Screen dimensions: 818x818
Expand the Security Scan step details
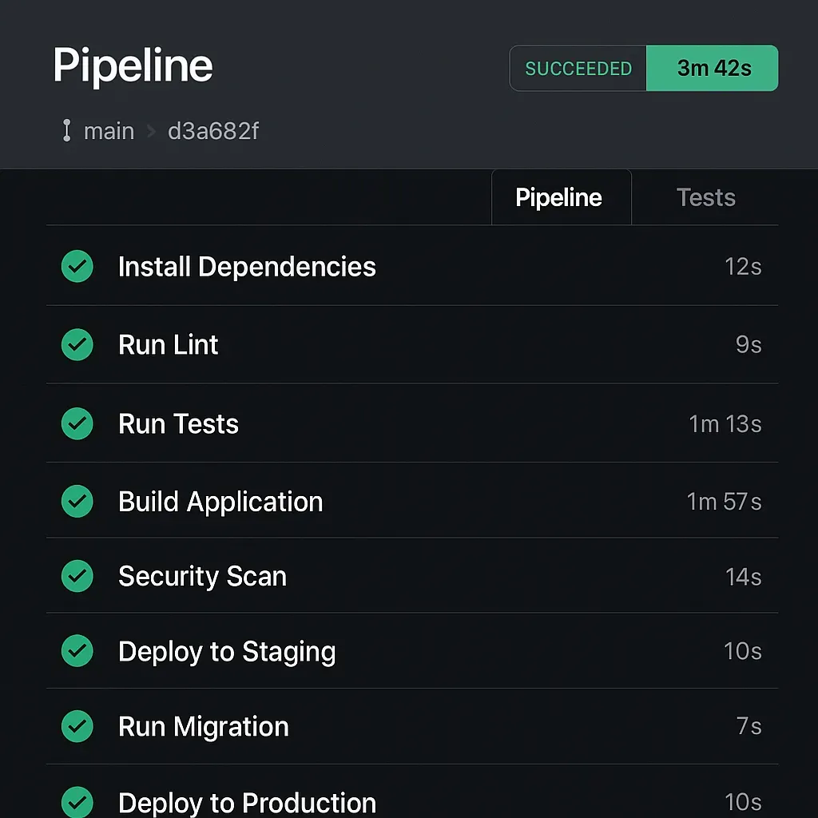coord(202,576)
